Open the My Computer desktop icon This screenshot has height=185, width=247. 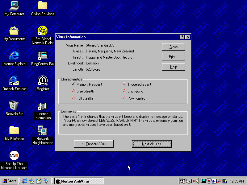(x=14, y=6)
